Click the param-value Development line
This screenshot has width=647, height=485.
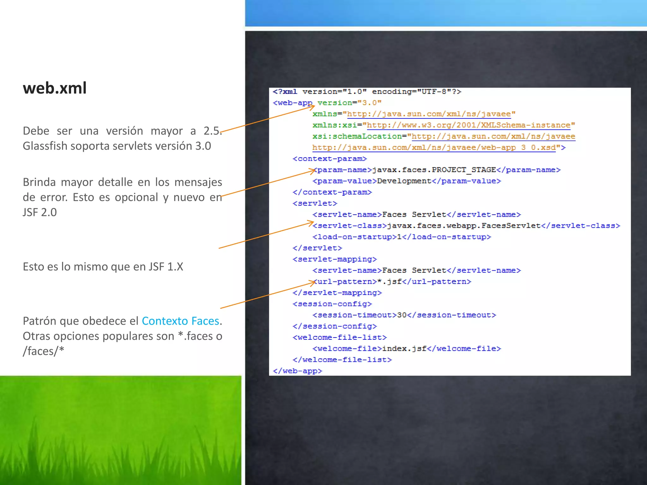407,181
